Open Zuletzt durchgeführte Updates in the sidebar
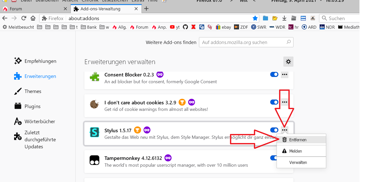 (35, 140)
